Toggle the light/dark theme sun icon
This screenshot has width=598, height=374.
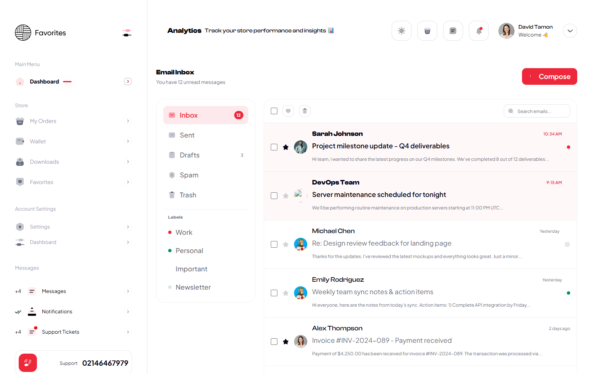(x=401, y=31)
